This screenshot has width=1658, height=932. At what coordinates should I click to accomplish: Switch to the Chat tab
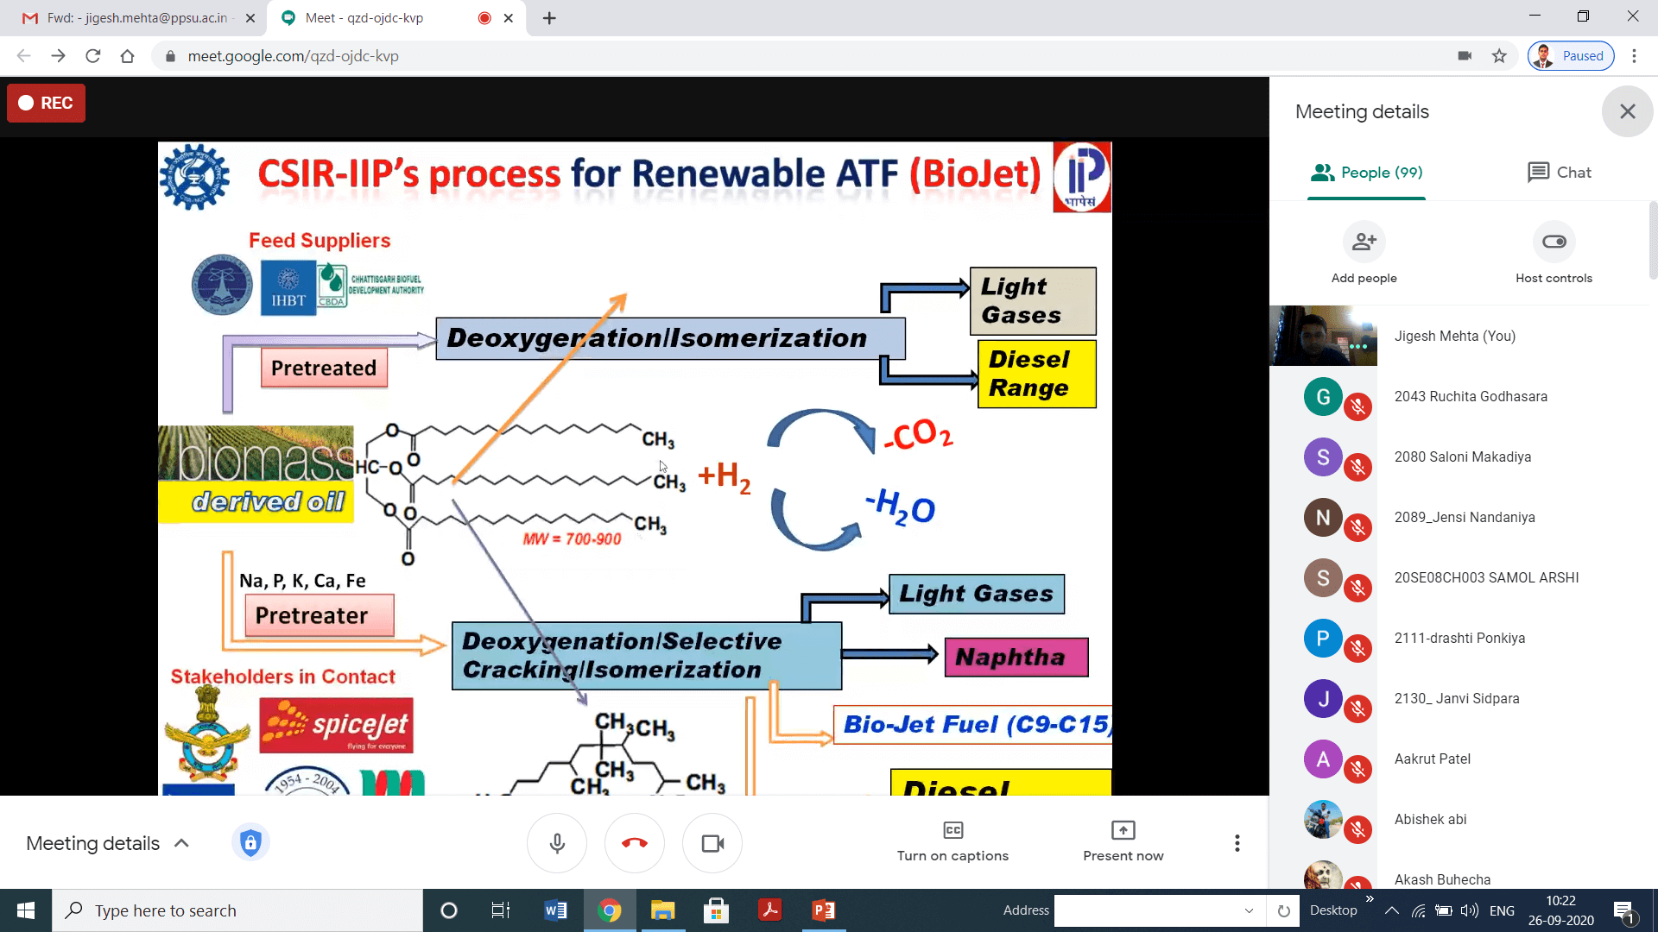(1559, 173)
